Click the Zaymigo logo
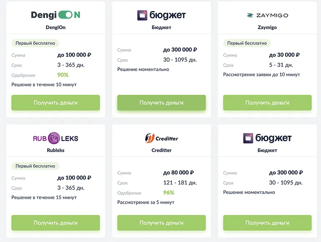Viewport: 321px width, 242px height. pyautogui.click(x=267, y=15)
